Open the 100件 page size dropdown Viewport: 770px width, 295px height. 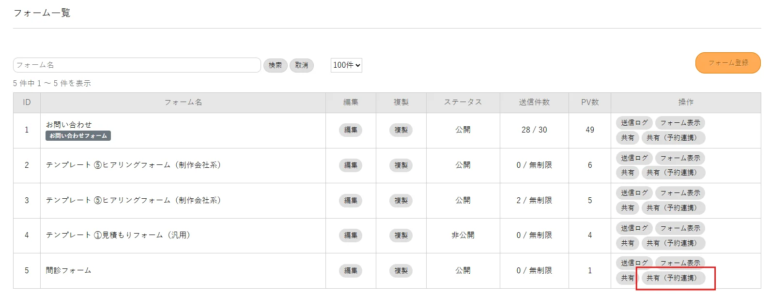pos(346,65)
